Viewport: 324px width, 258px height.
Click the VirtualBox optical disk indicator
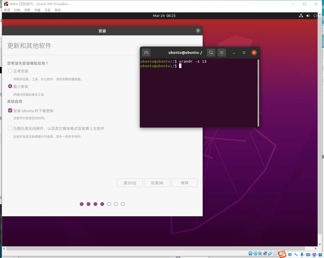click(x=255, y=253)
